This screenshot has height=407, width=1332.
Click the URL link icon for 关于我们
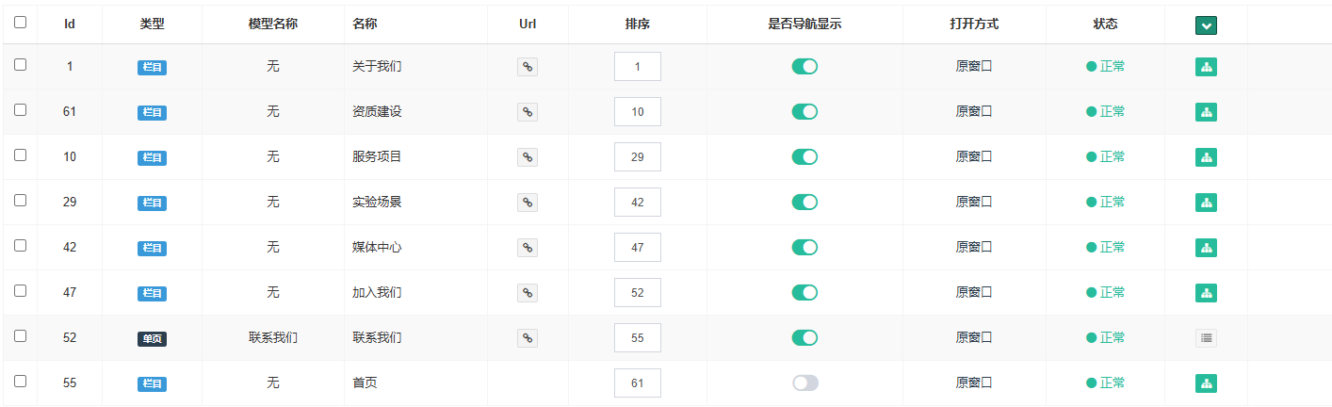528,67
